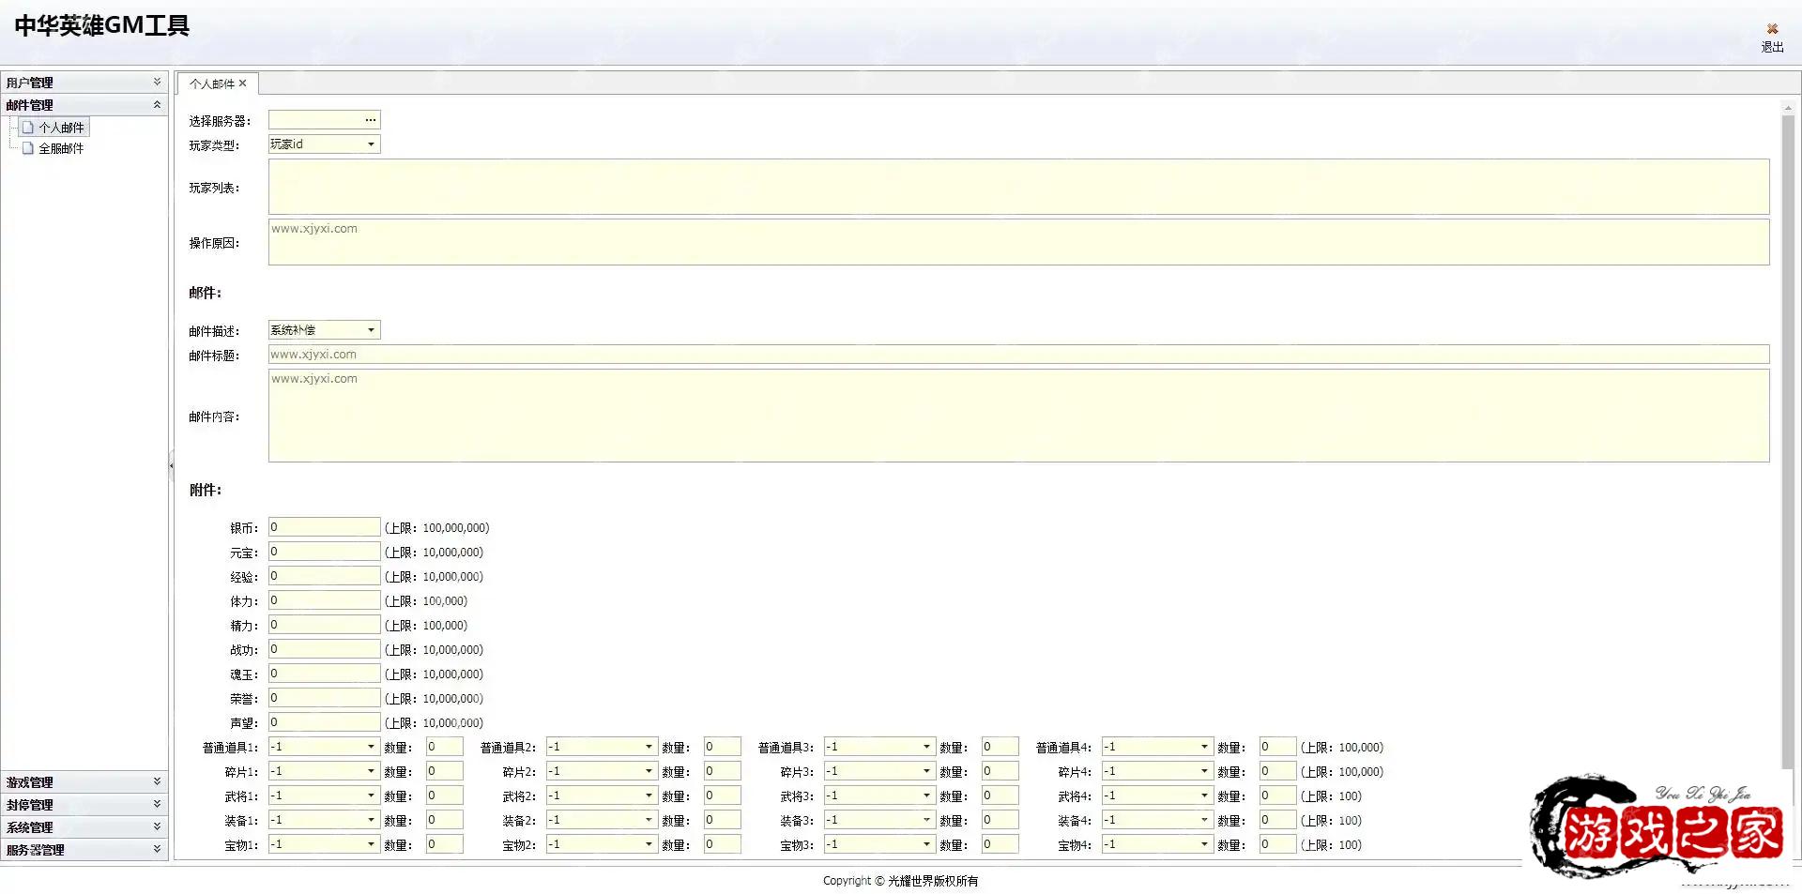Collapse the left sidebar with splitter arrow
Viewport: 1802px width, 894px height.
[171, 465]
